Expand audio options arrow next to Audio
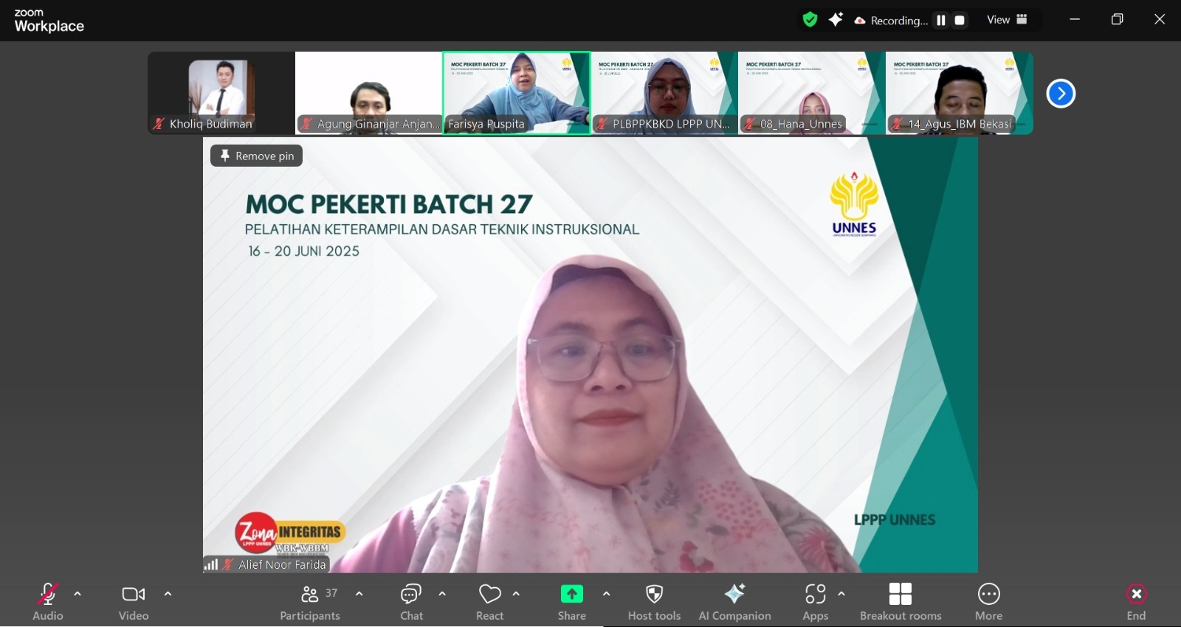 (x=78, y=594)
